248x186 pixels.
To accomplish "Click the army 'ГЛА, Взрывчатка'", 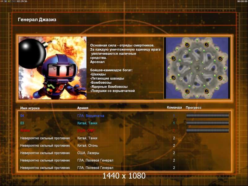I will coord(91,116).
